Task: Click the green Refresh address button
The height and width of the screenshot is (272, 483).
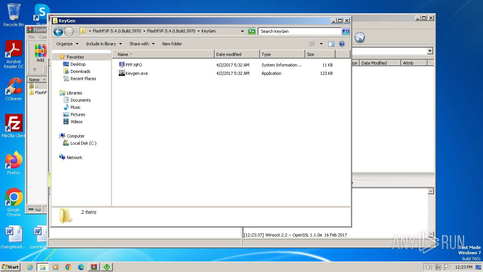Action: tap(252, 31)
